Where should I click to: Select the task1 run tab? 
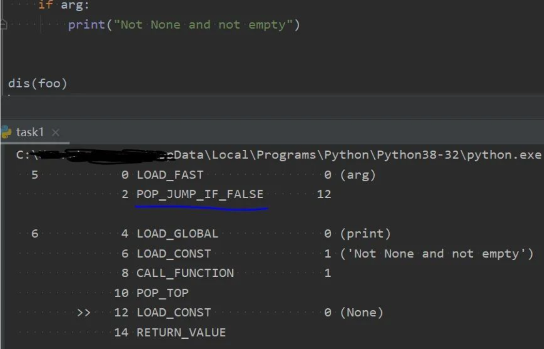[30, 132]
